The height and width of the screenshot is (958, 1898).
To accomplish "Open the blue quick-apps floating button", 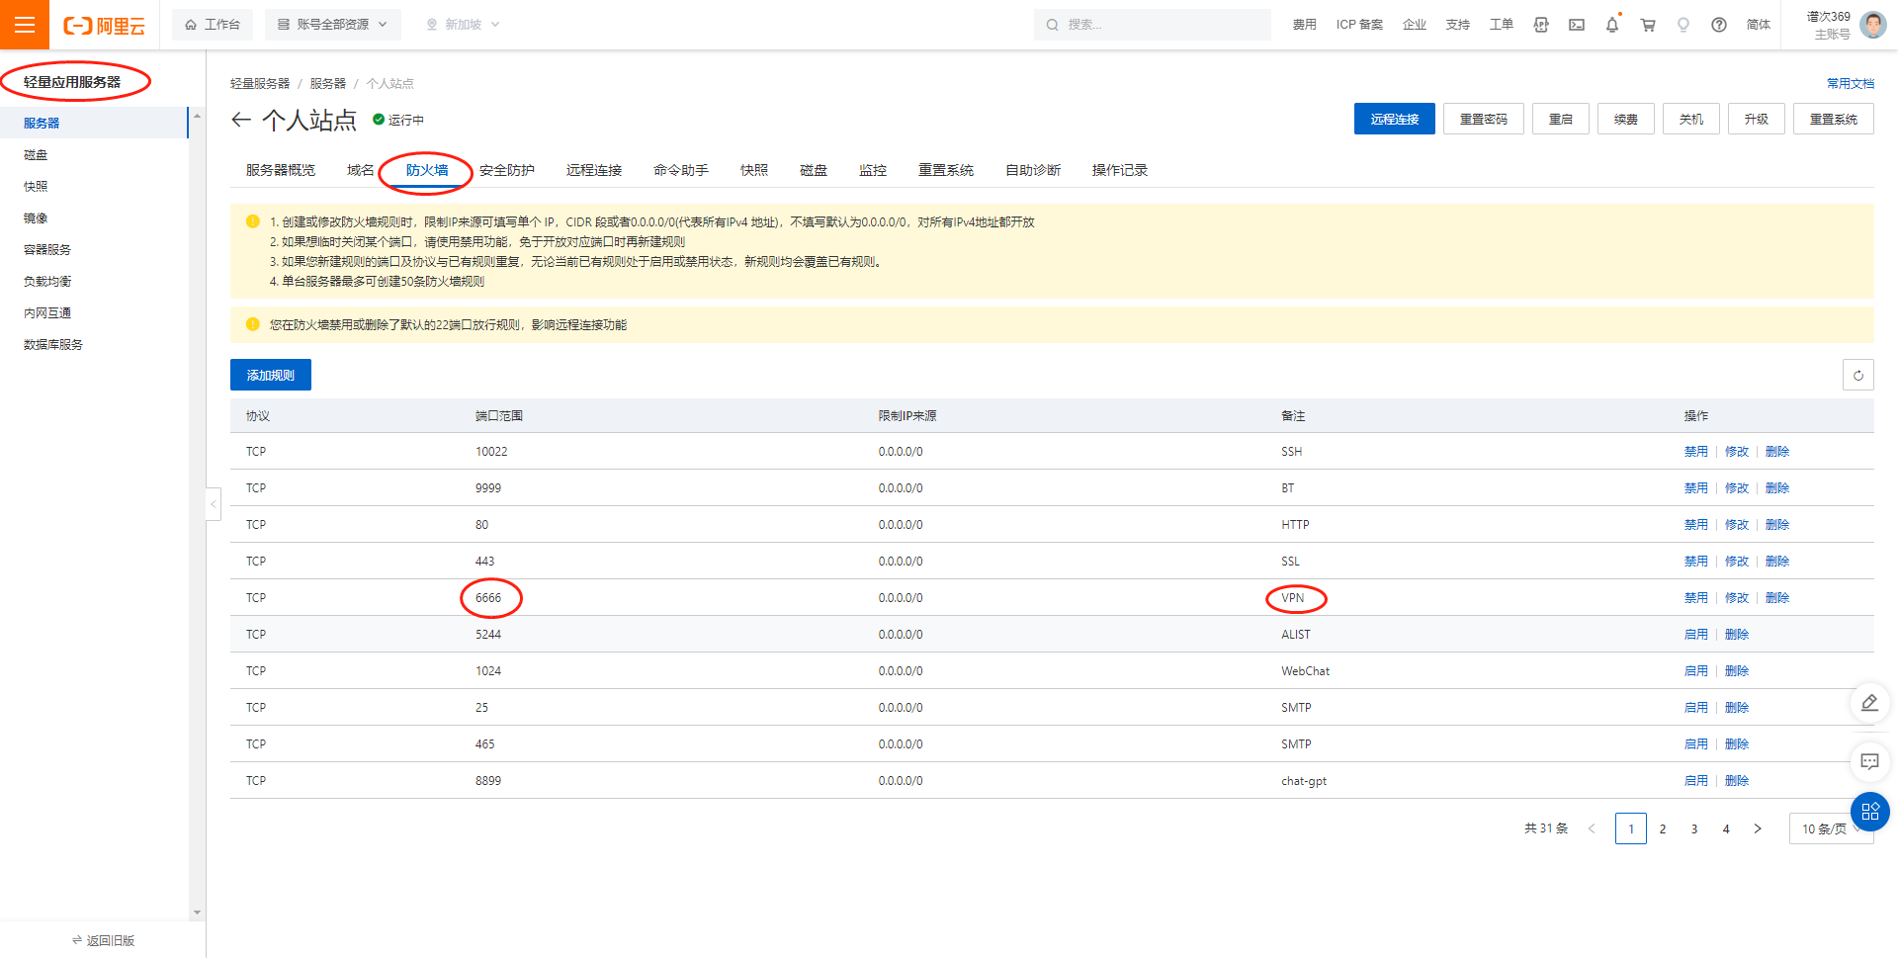I will click(1870, 812).
